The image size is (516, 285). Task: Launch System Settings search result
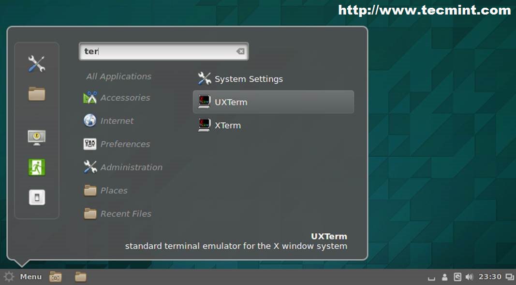273,79
